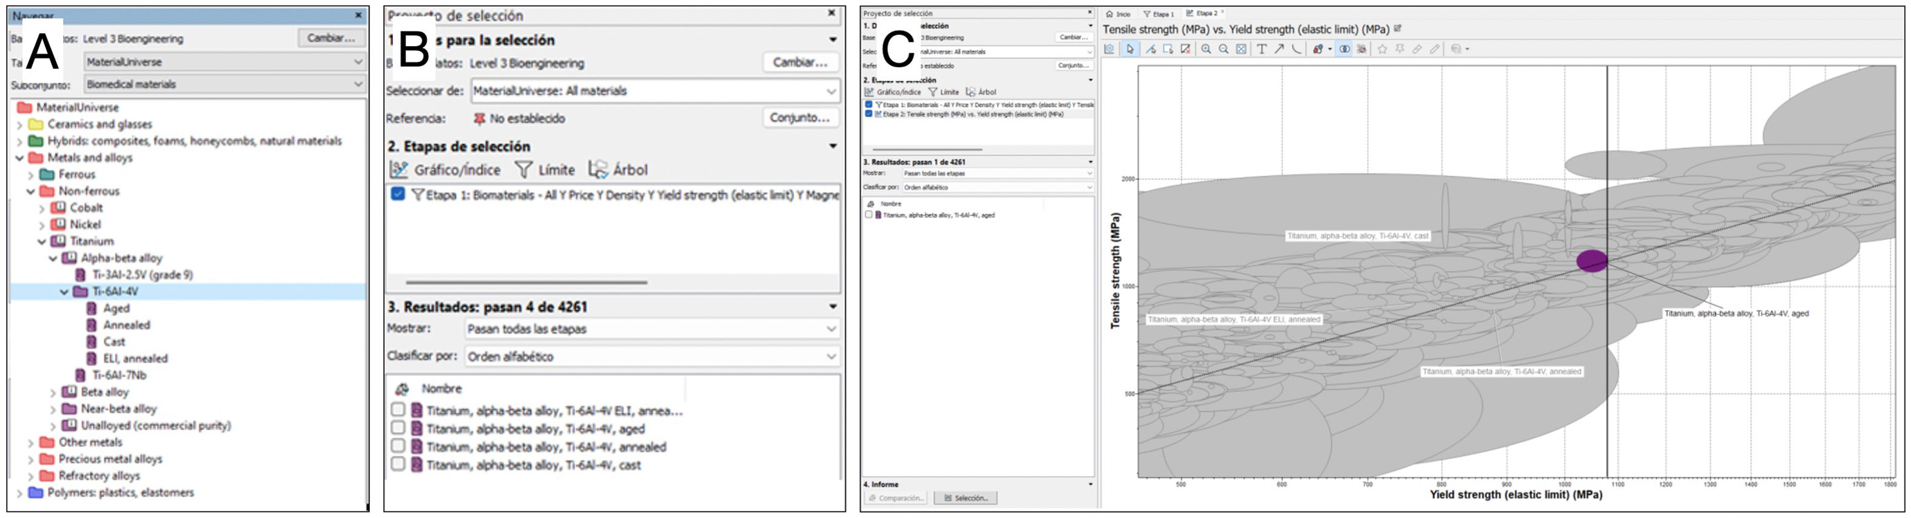Expand the Ferrous tree node
The image size is (1911, 518).
[31, 175]
